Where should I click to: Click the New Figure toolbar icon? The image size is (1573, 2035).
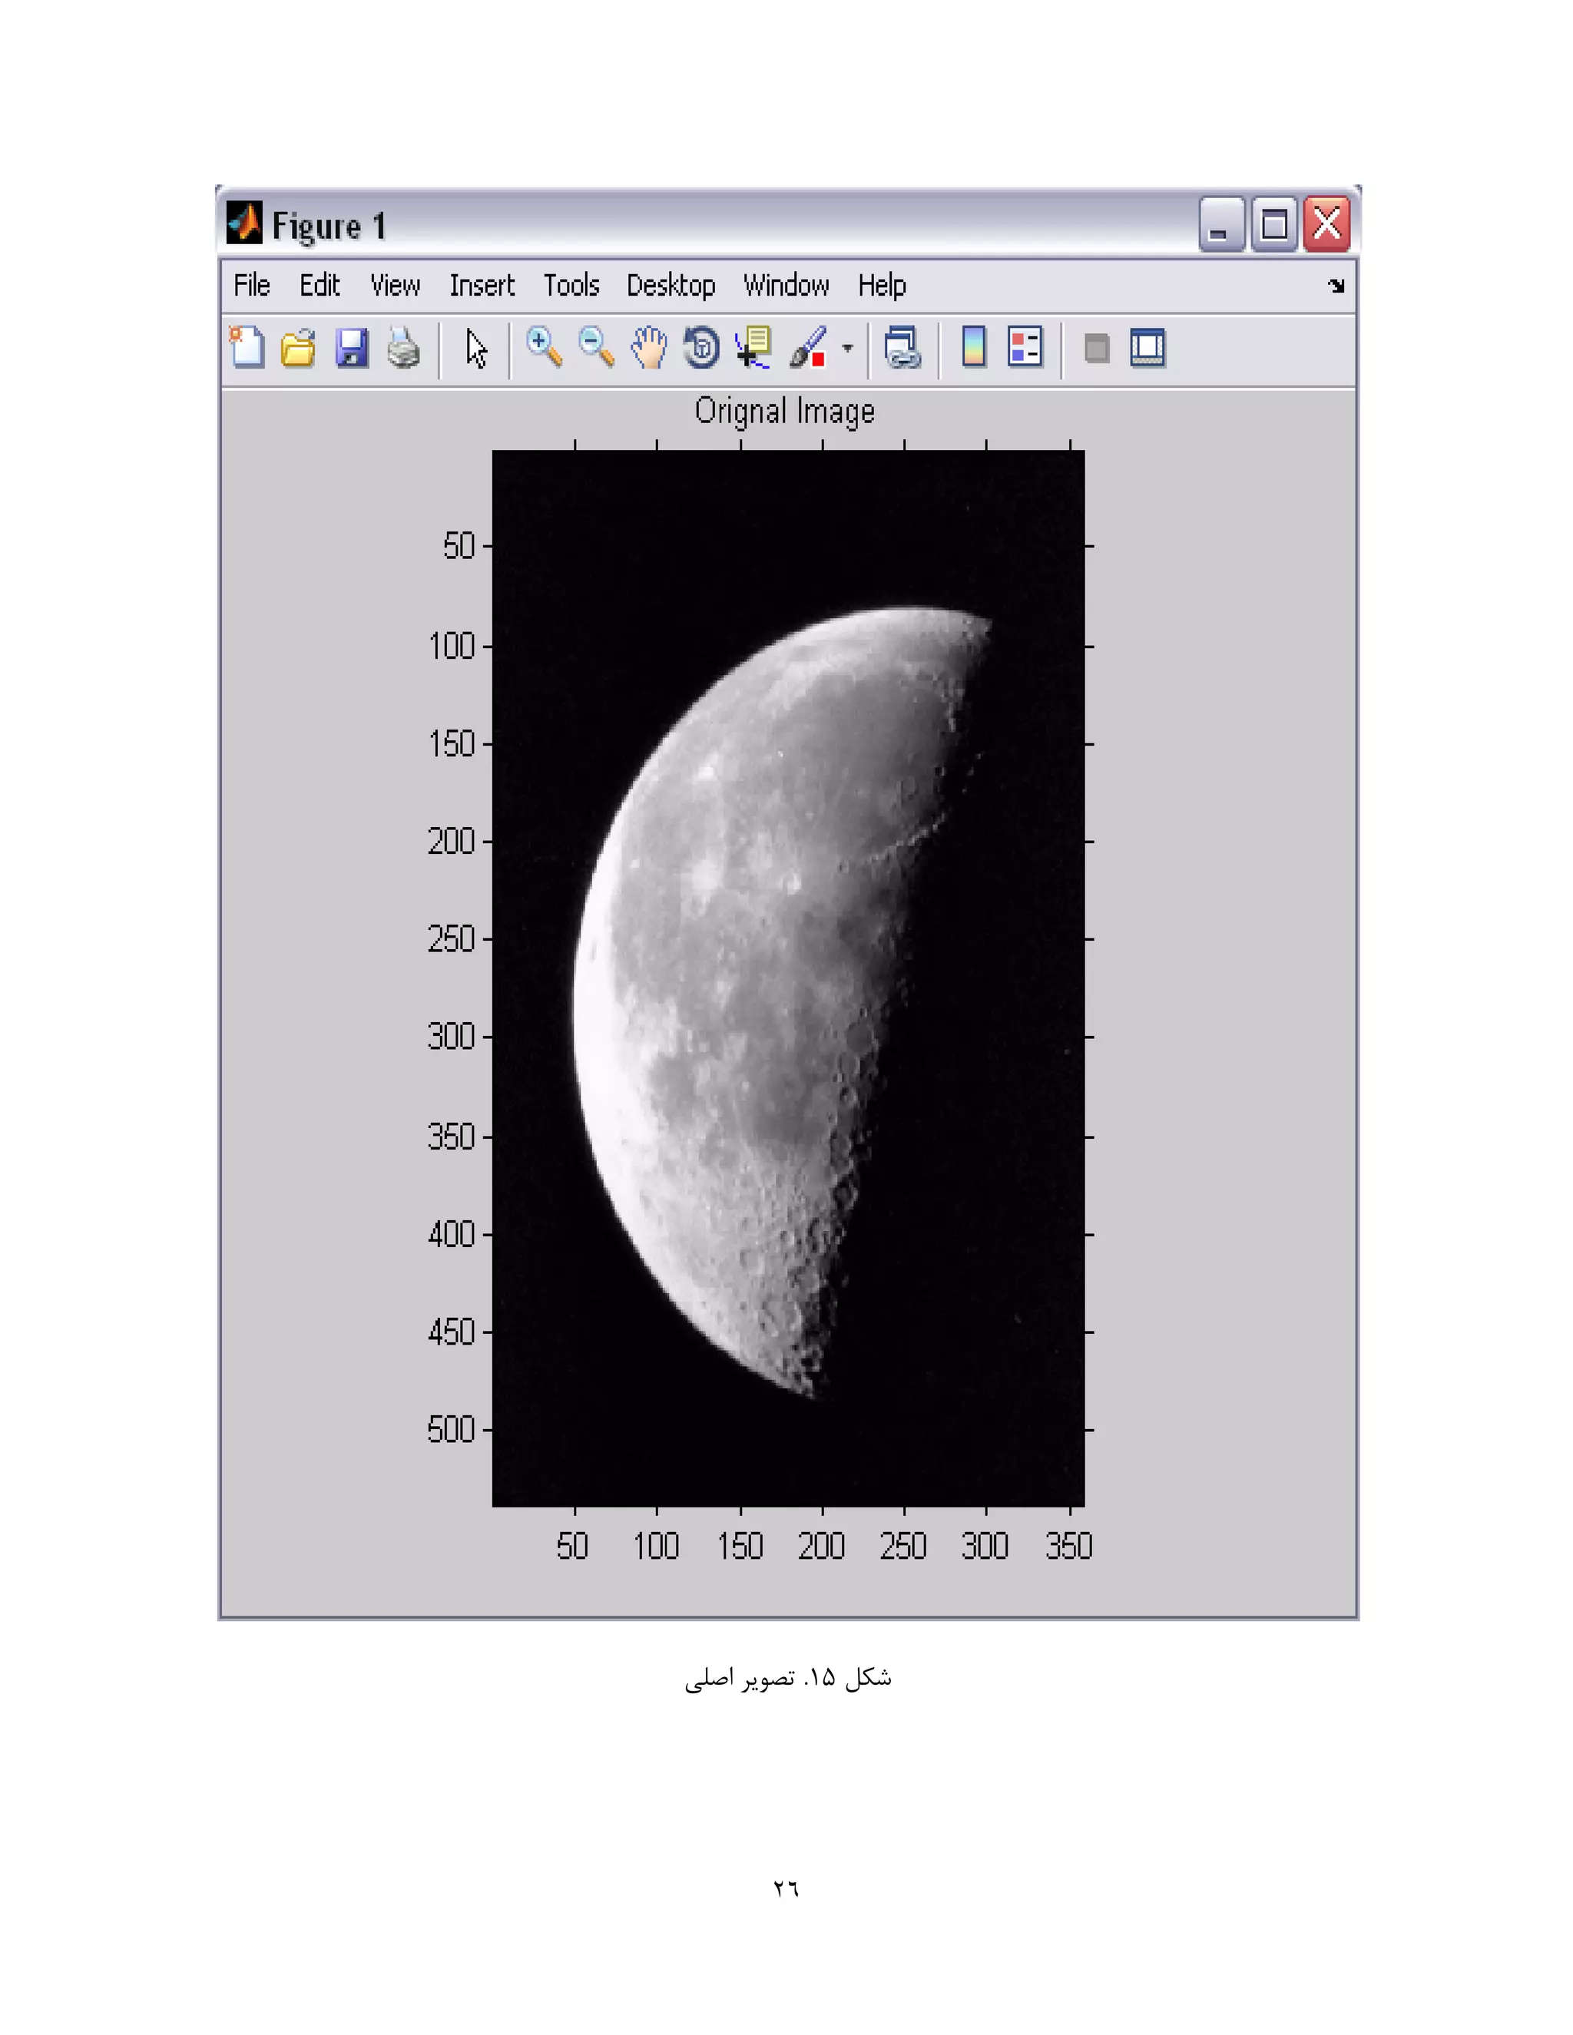[247, 349]
